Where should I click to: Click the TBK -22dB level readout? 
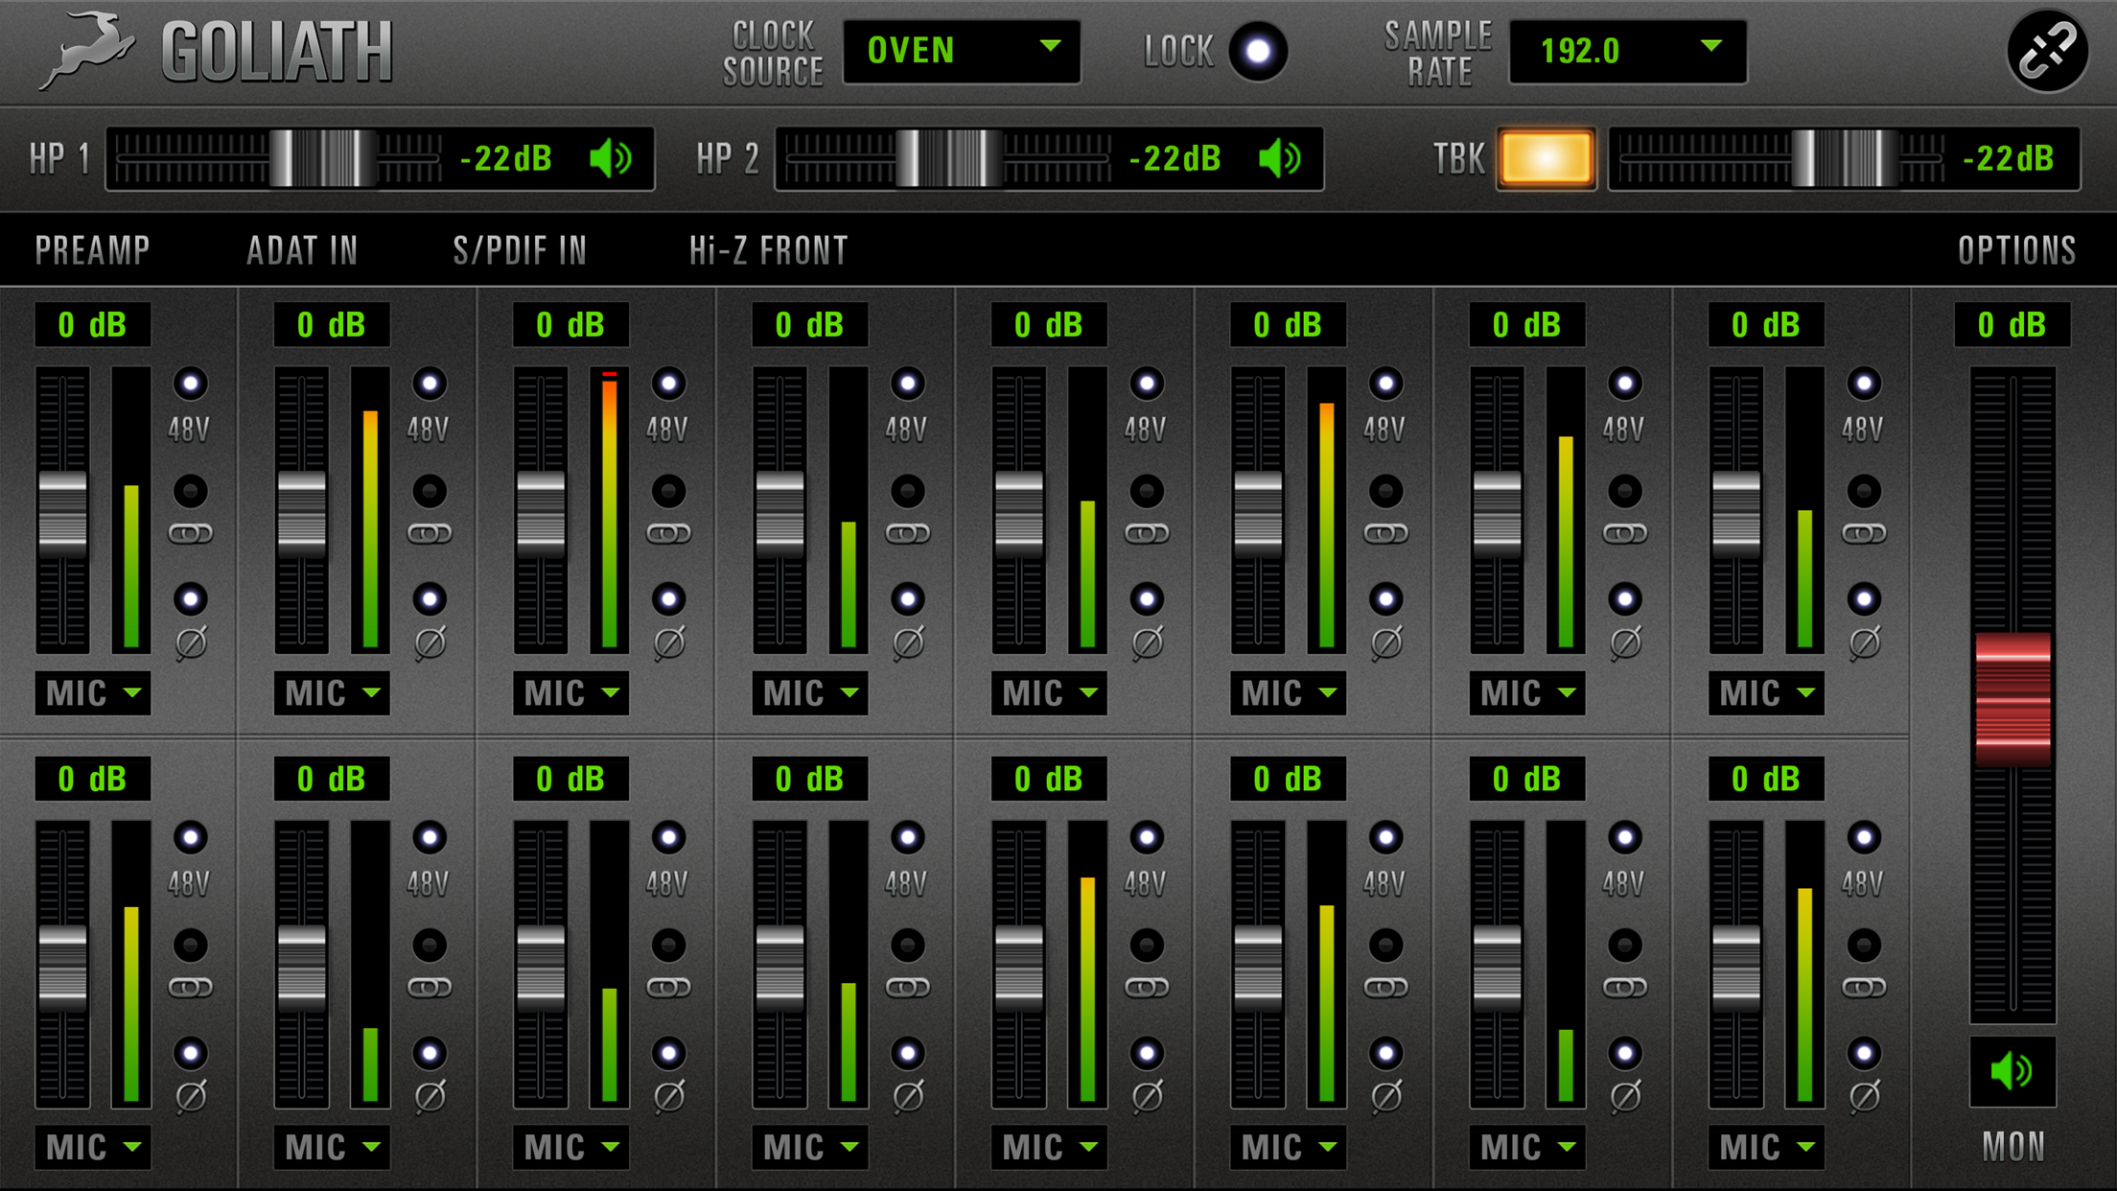click(x=2009, y=158)
